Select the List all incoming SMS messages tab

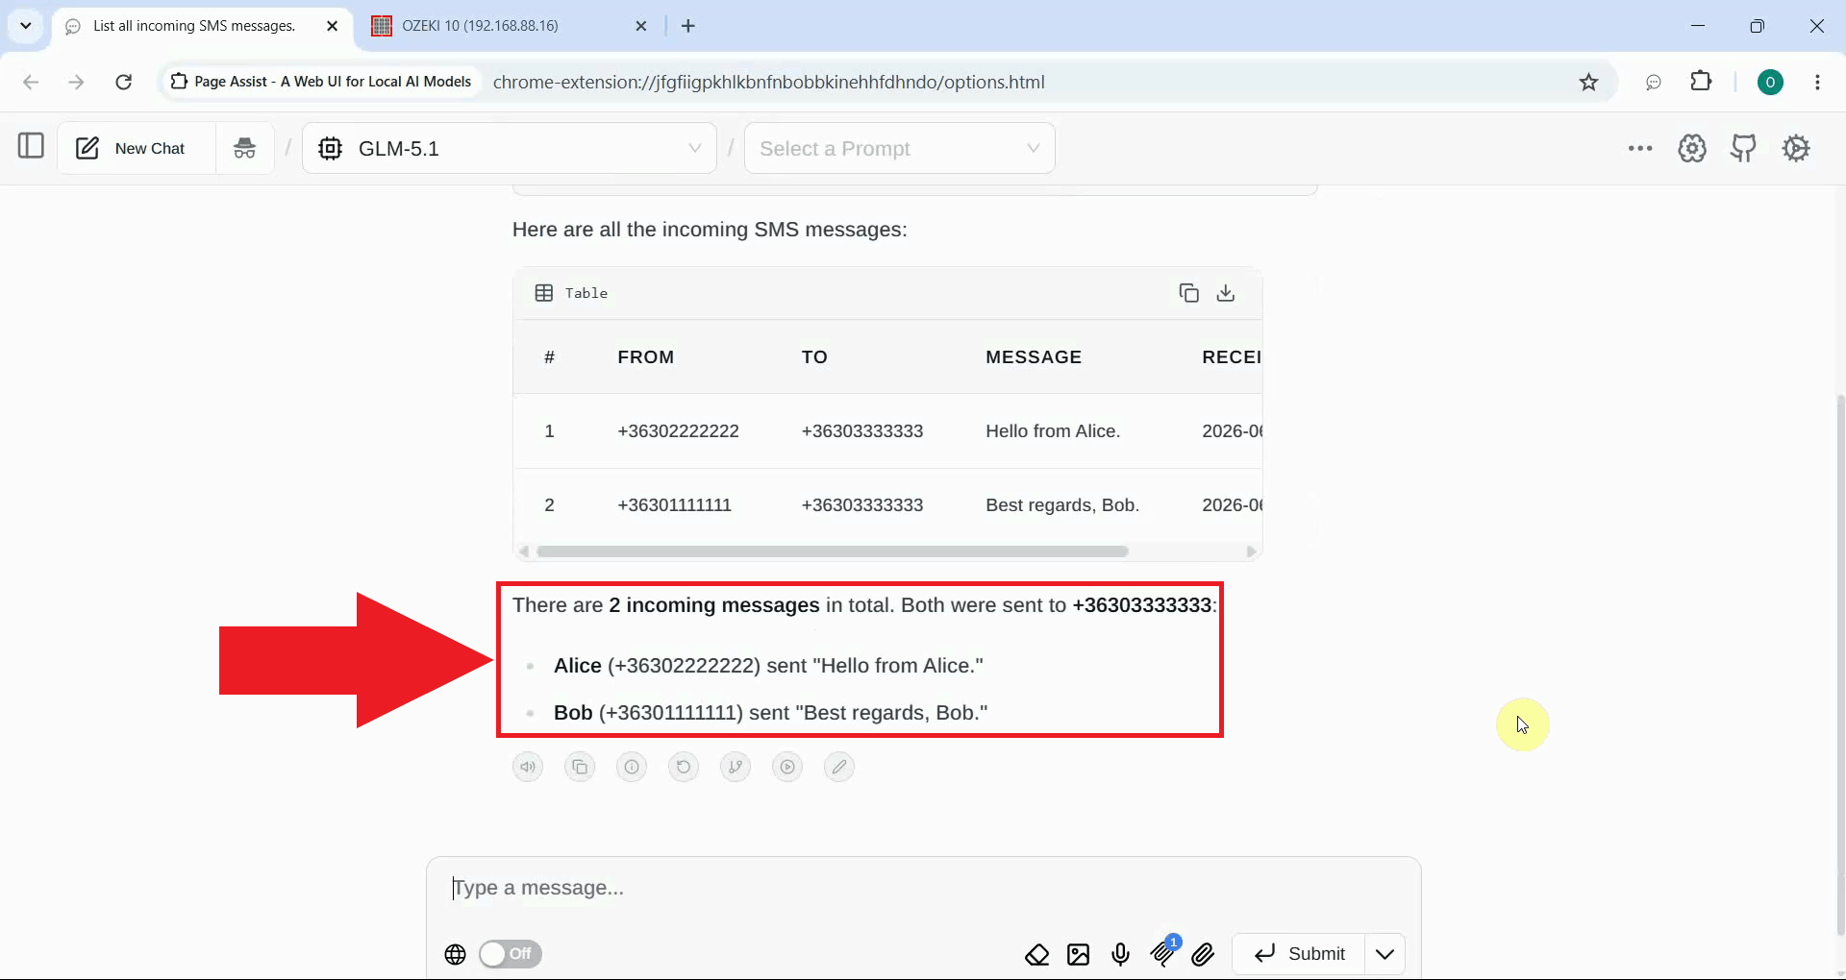[x=193, y=26]
